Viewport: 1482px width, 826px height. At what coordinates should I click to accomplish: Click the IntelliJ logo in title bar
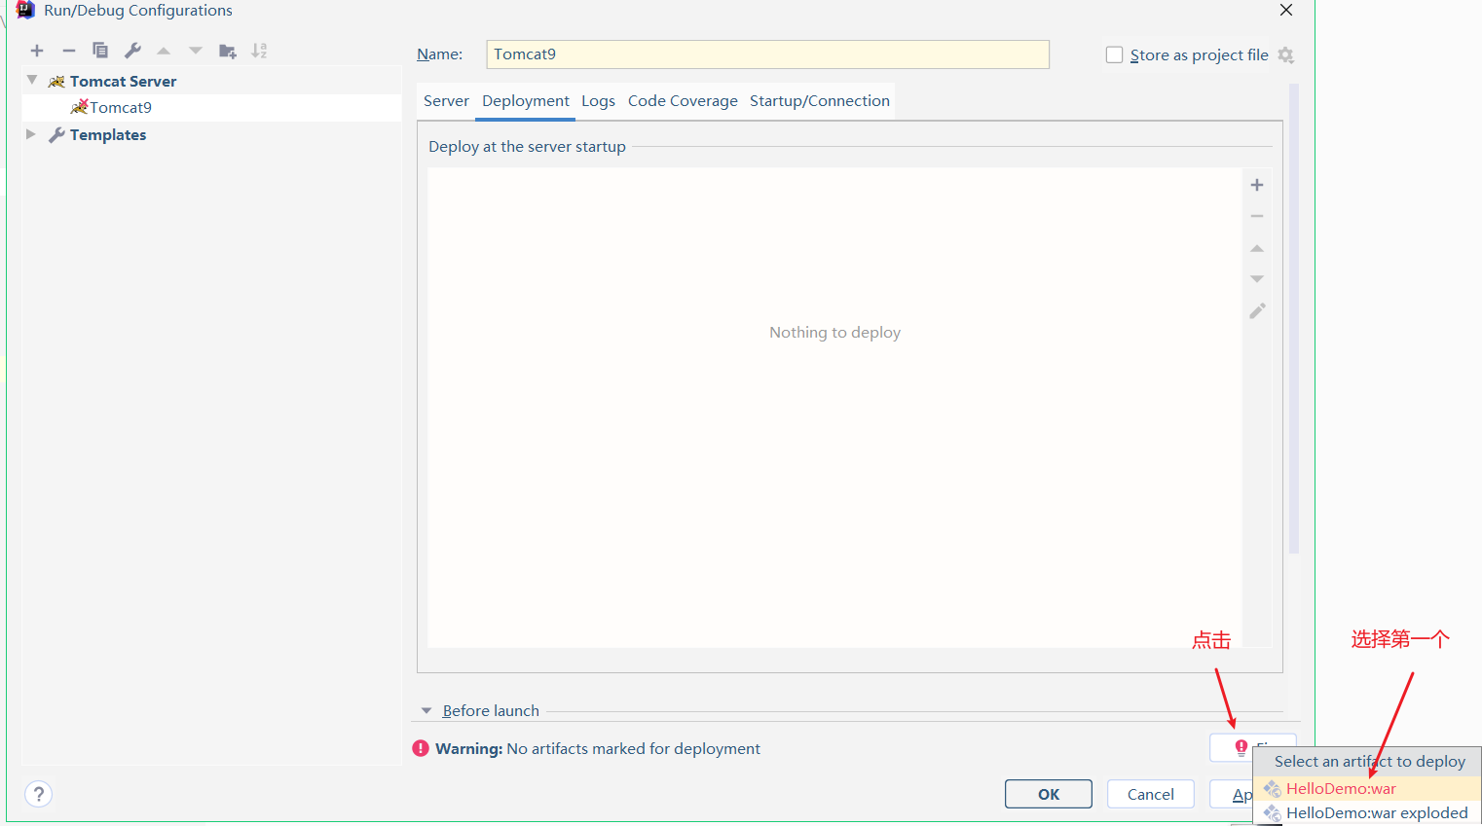click(26, 10)
